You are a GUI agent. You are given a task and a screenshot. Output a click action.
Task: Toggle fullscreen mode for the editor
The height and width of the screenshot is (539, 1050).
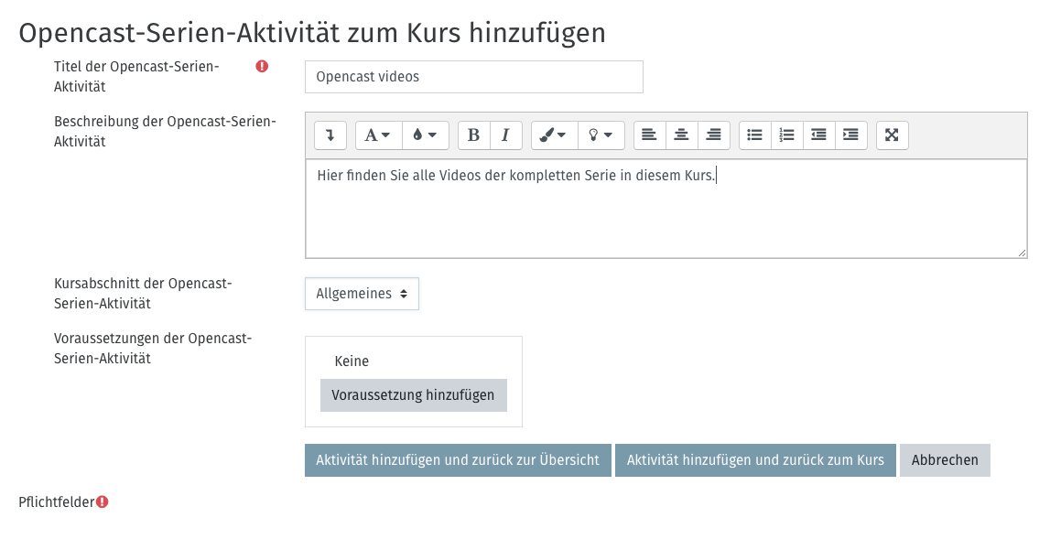tap(892, 135)
